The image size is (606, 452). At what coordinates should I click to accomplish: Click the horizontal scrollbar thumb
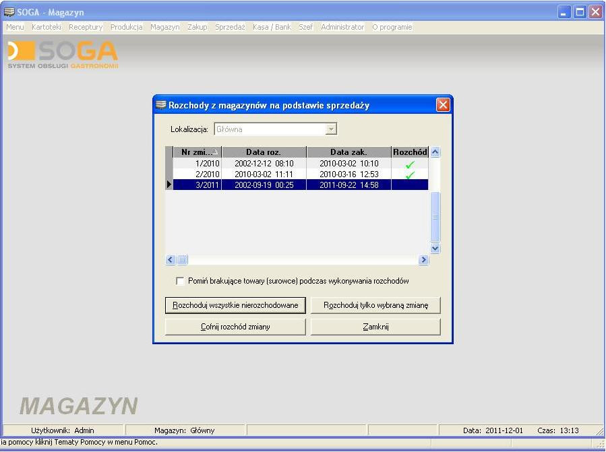tap(183, 259)
